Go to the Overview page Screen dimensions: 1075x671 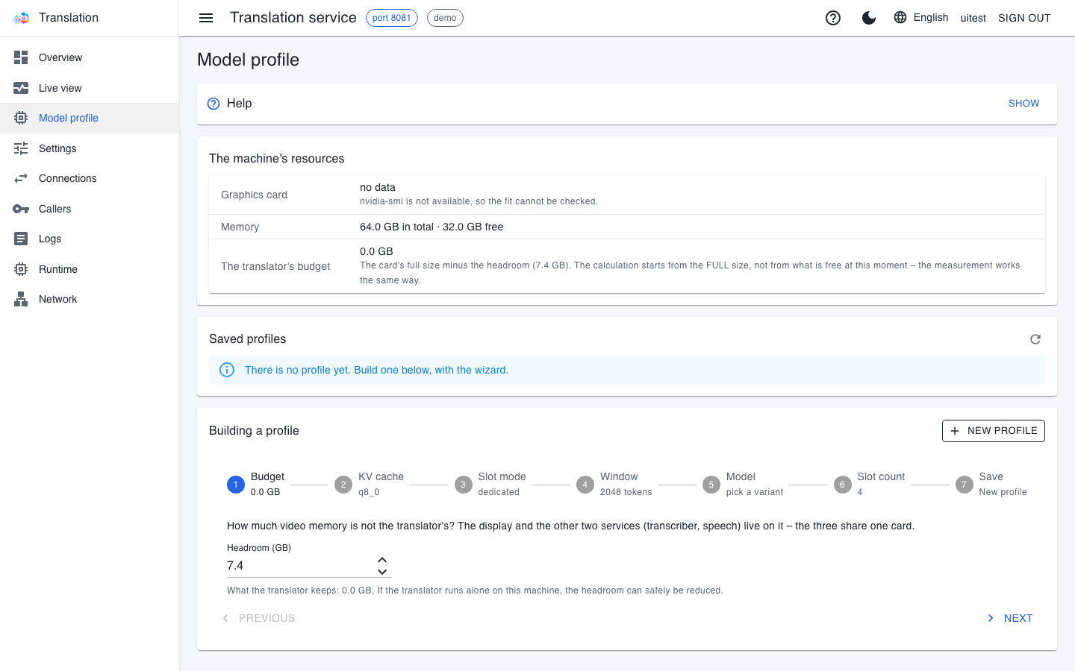(90, 57)
